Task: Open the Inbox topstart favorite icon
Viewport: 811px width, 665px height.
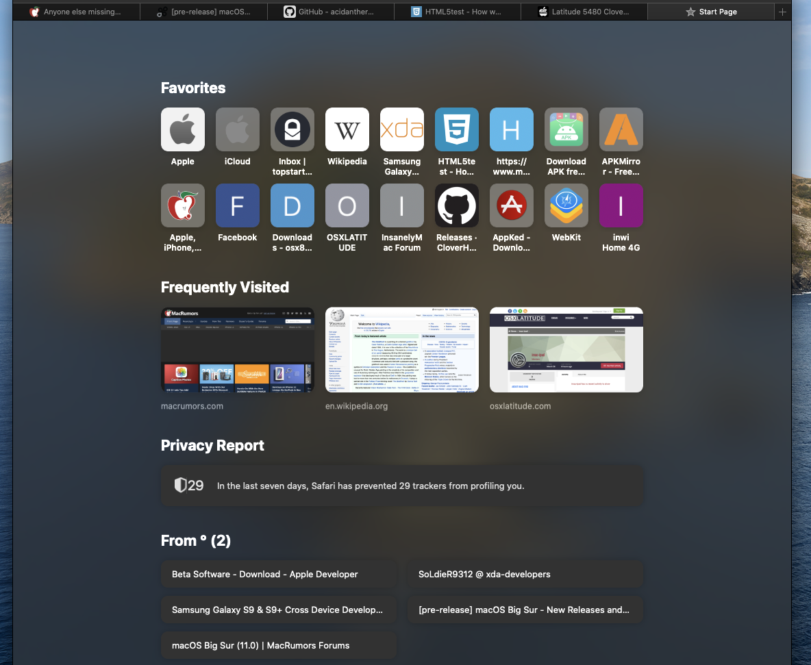Action: [x=292, y=129]
